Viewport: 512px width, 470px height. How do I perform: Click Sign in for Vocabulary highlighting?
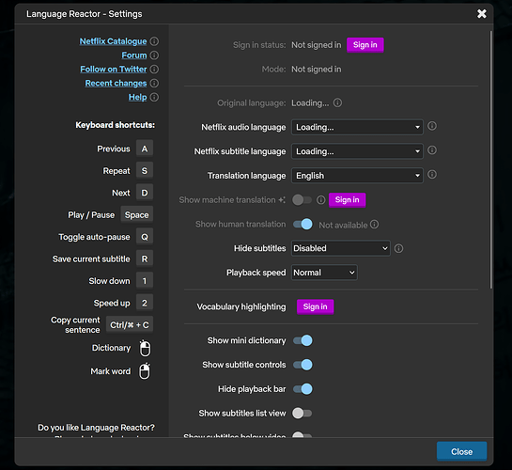[315, 306]
